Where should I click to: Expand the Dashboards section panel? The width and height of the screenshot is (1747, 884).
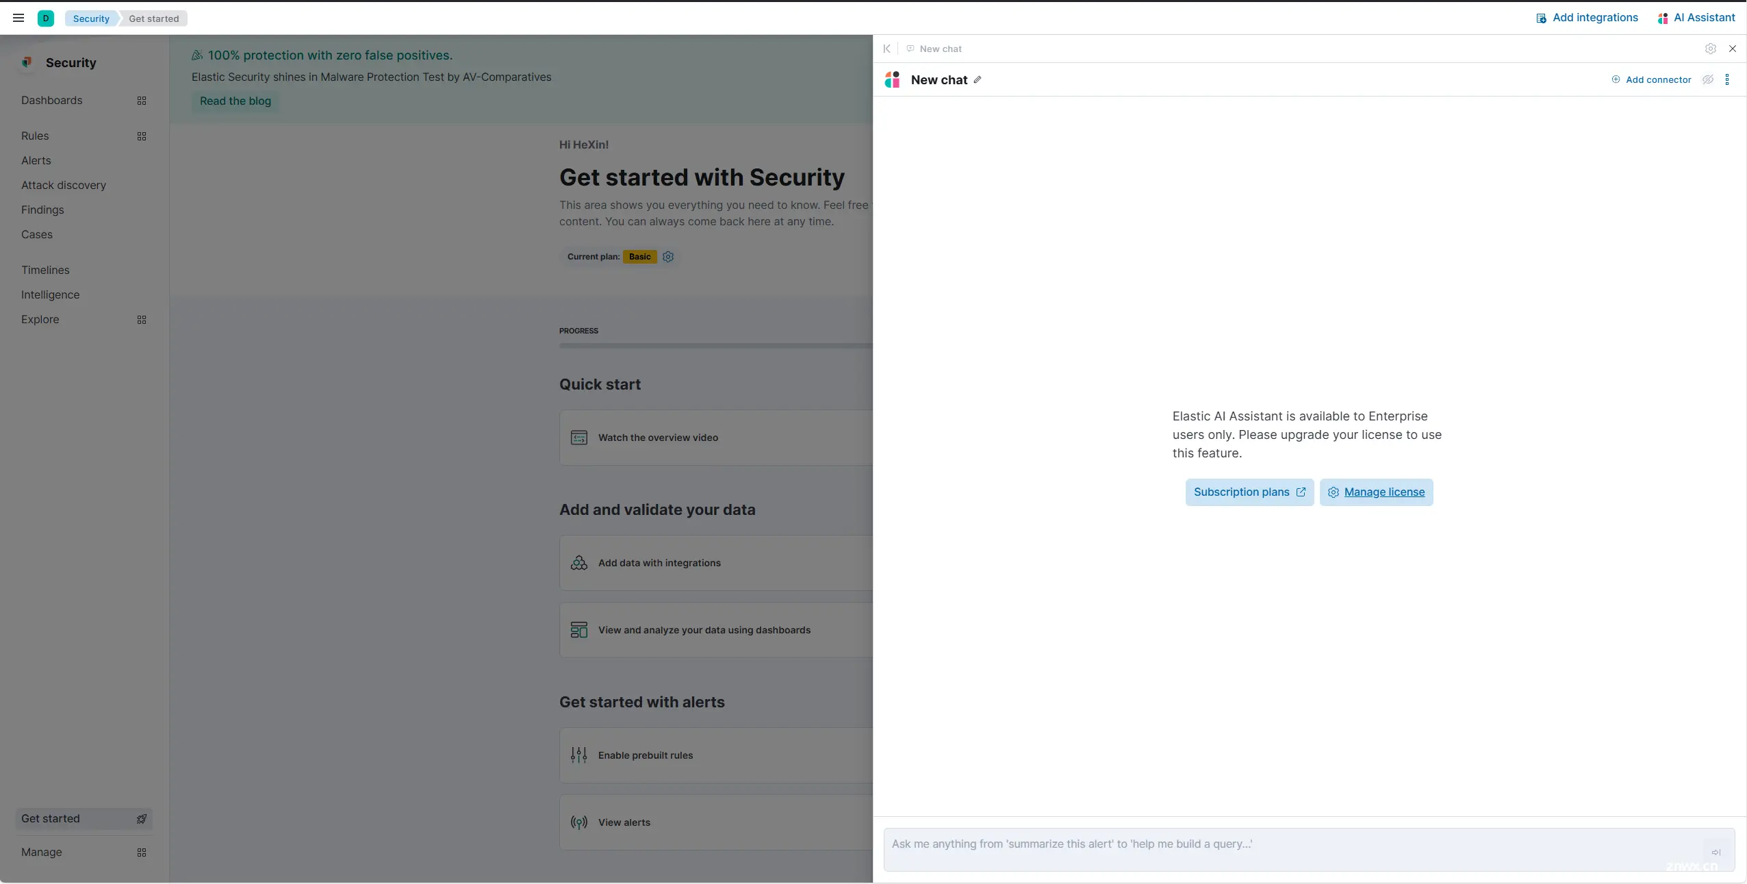pos(141,101)
